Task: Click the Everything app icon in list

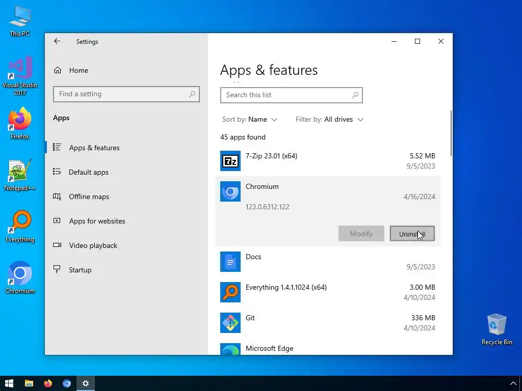Action: click(230, 292)
